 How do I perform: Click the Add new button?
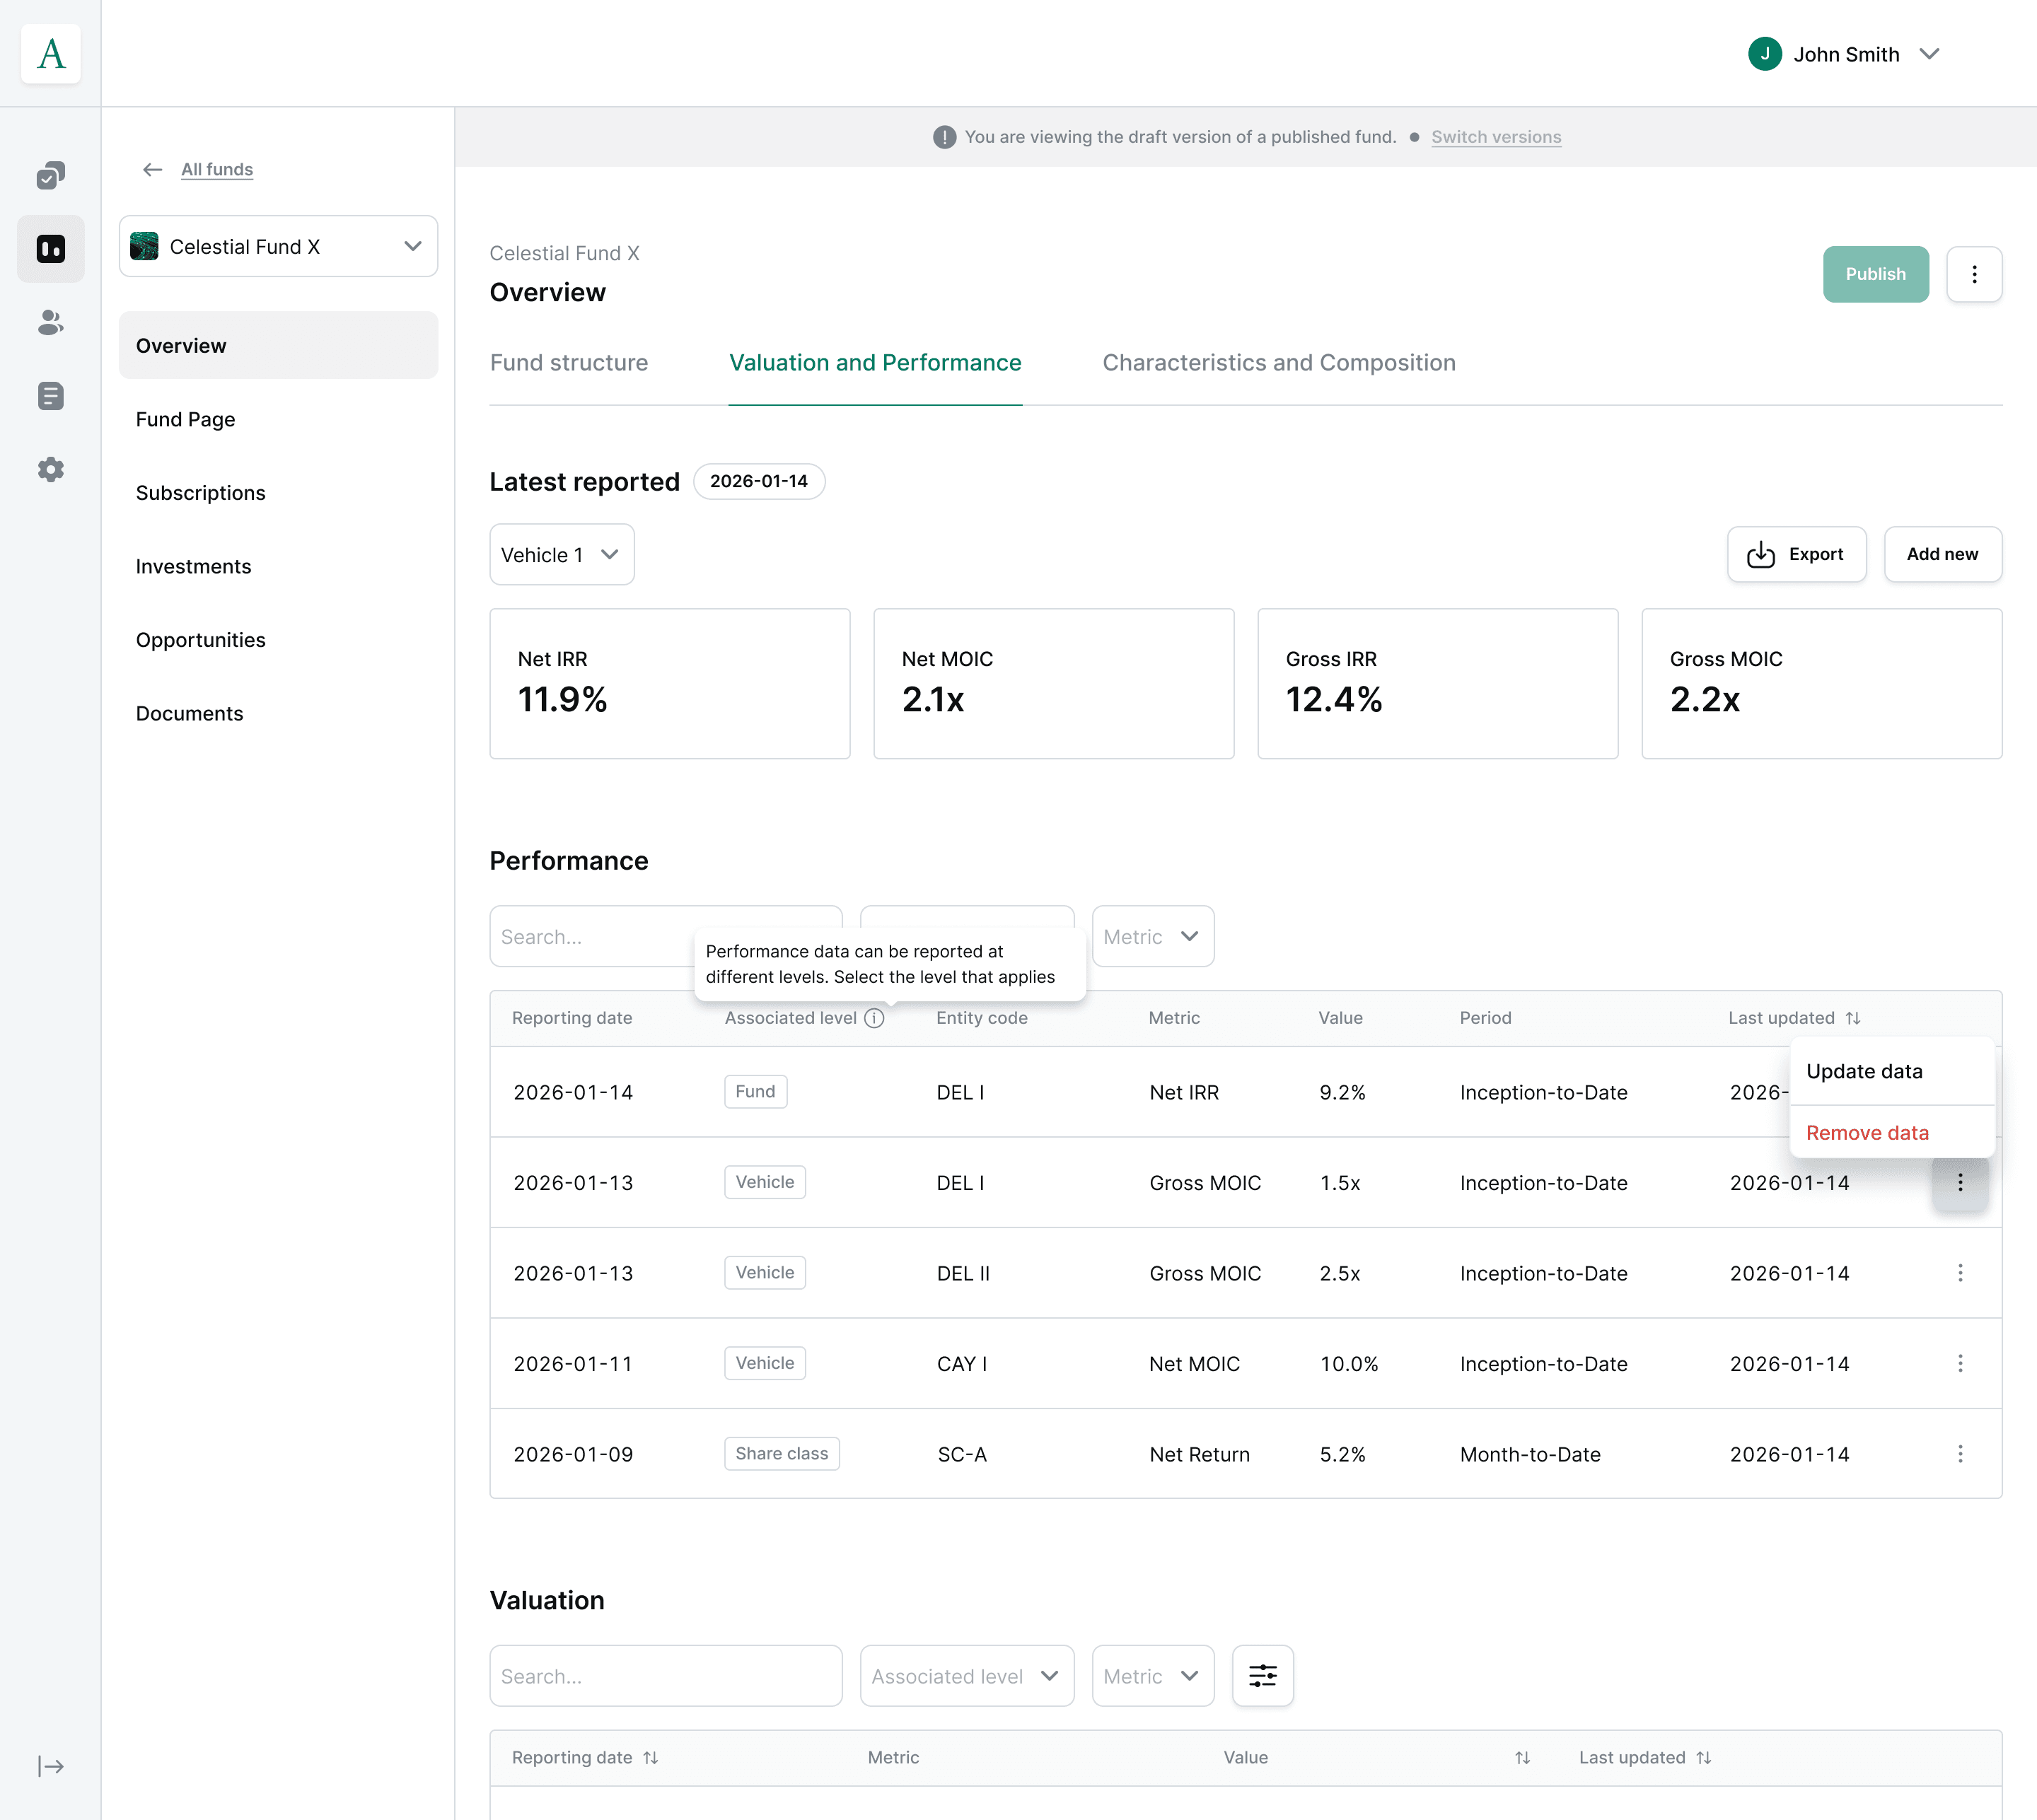pos(1942,554)
